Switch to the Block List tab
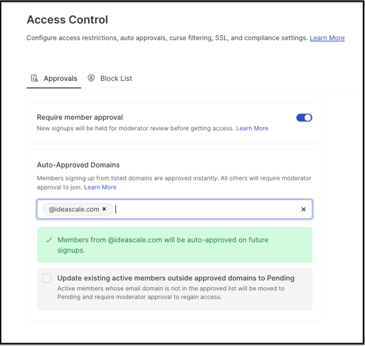The height and width of the screenshot is (346, 365). [x=110, y=78]
